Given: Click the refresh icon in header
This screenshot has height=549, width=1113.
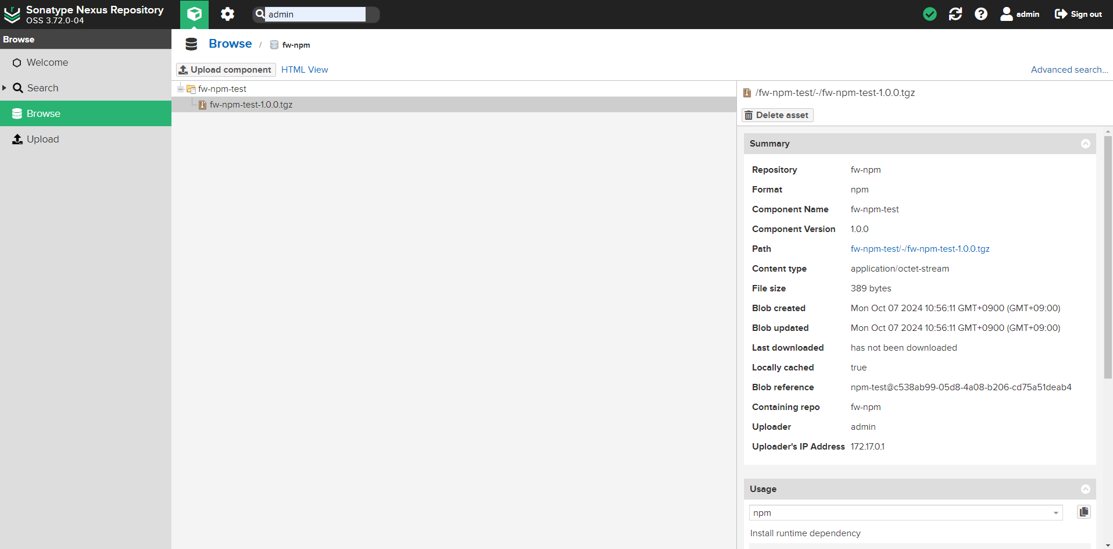Looking at the screenshot, I should click(x=955, y=14).
